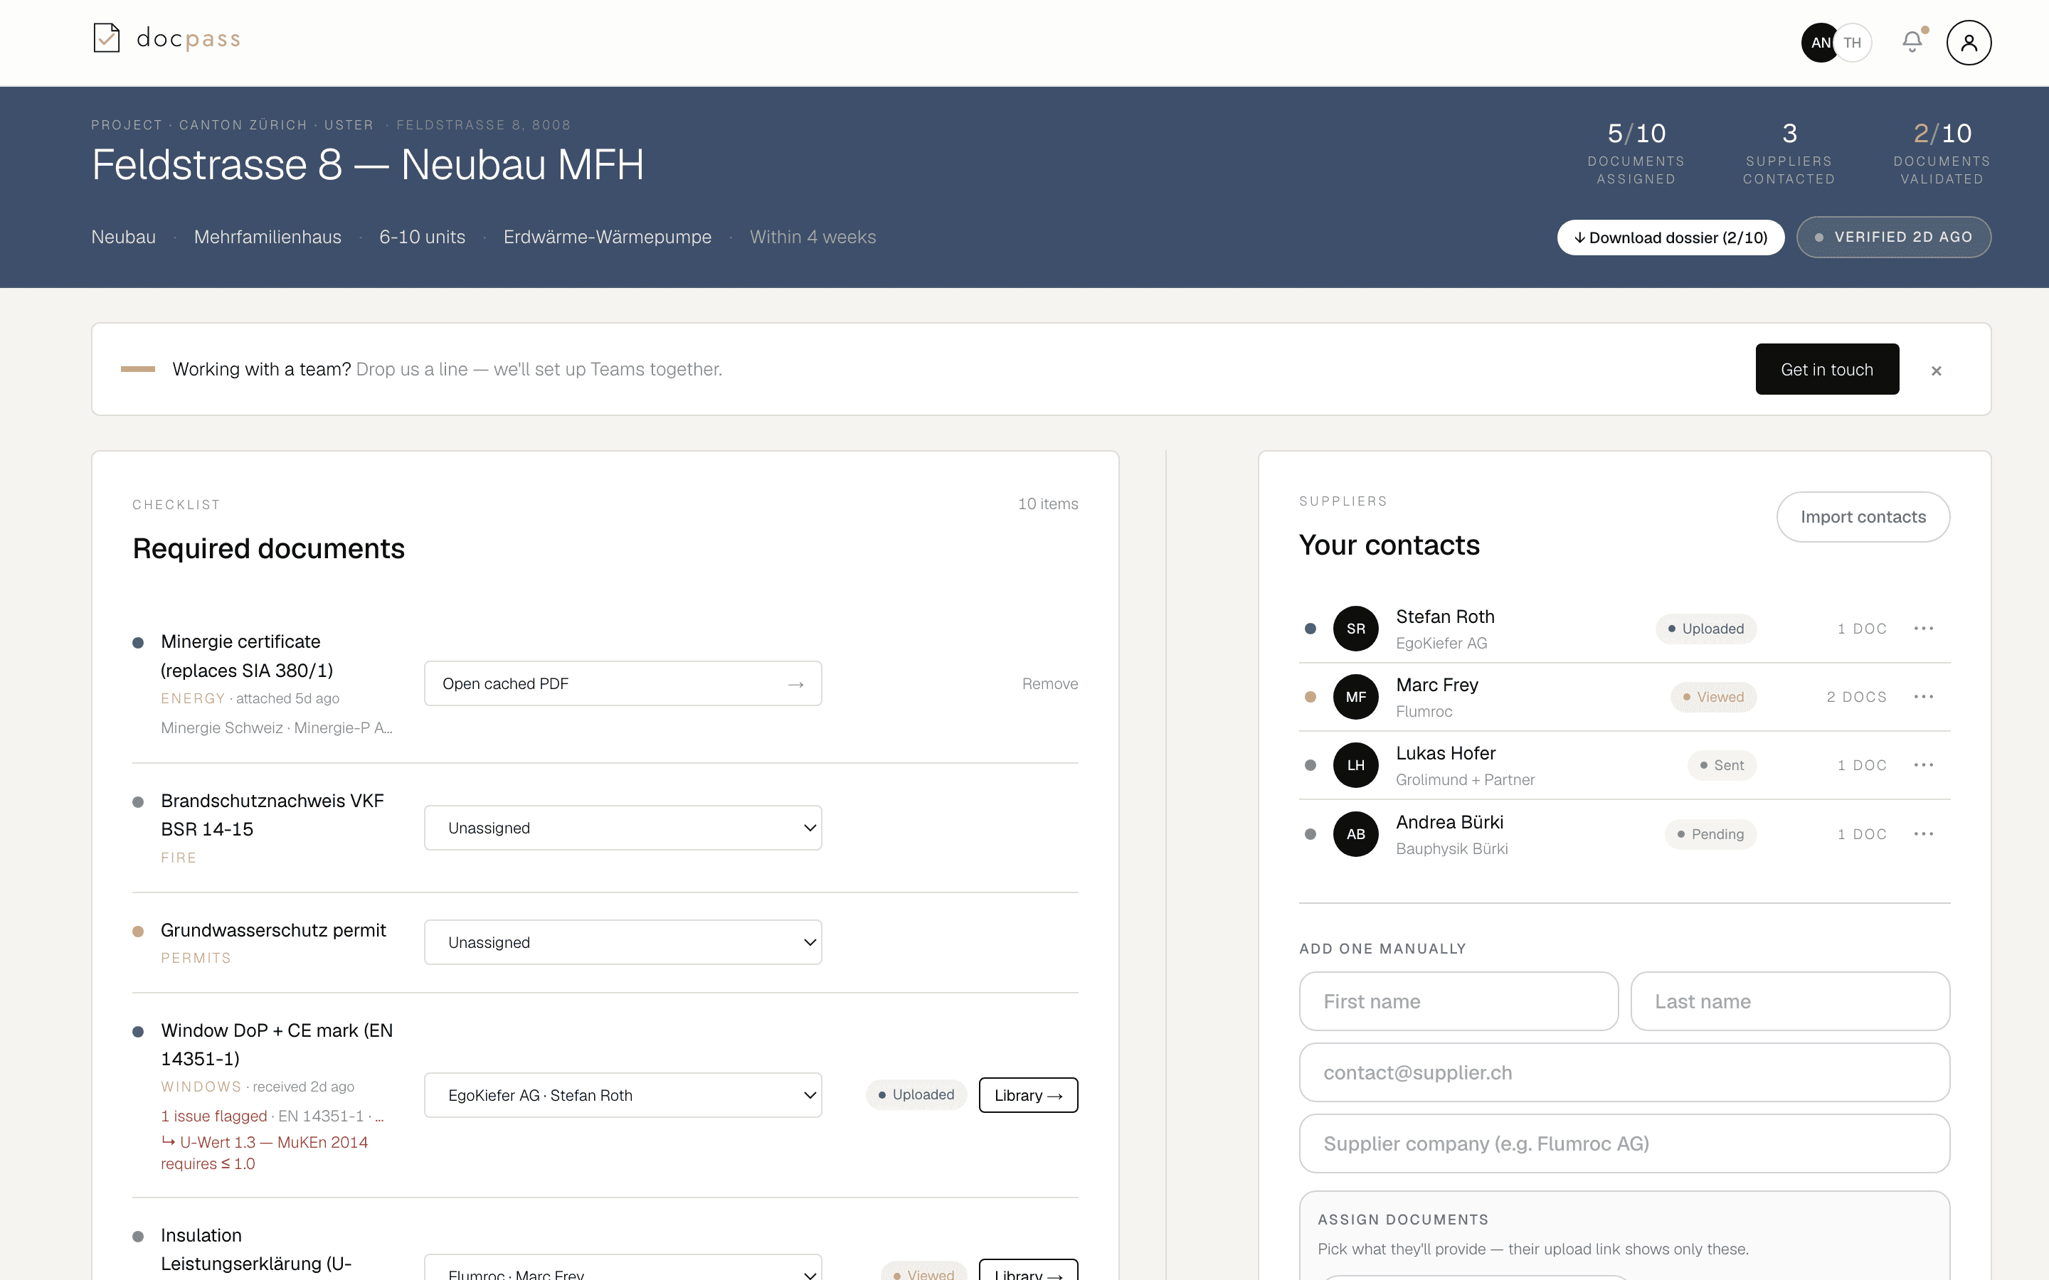Click the Mehrfamilienhaus project tag
Image resolution: width=2049 pixels, height=1280 pixels.
[x=268, y=237]
